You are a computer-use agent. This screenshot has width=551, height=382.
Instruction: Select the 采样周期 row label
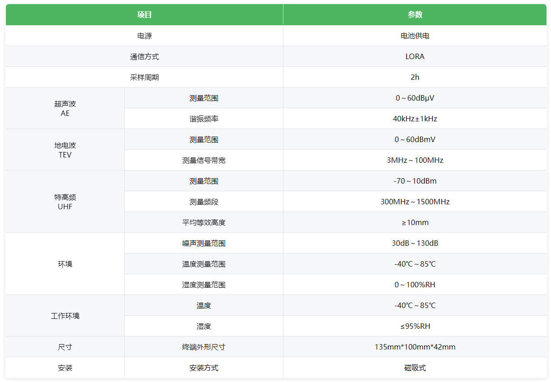tap(144, 77)
